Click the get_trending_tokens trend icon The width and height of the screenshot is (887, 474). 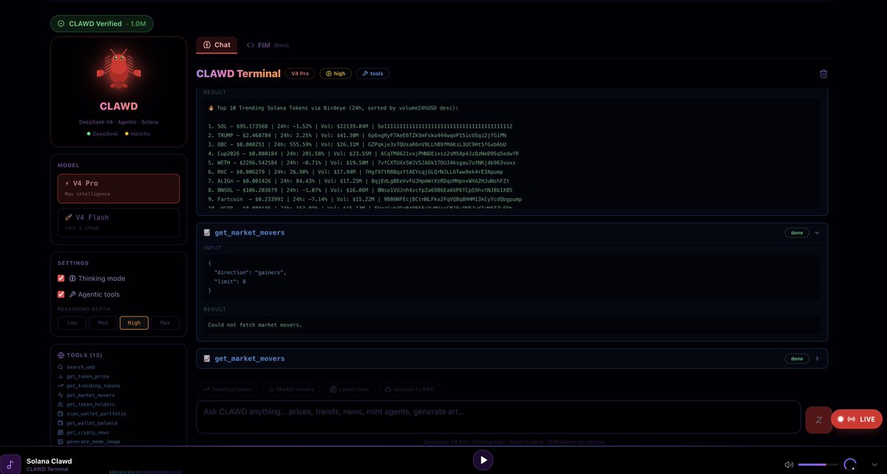click(x=61, y=386)
